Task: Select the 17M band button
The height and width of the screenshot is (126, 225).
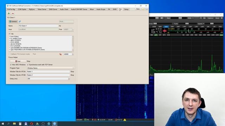Action: [184, 27]
